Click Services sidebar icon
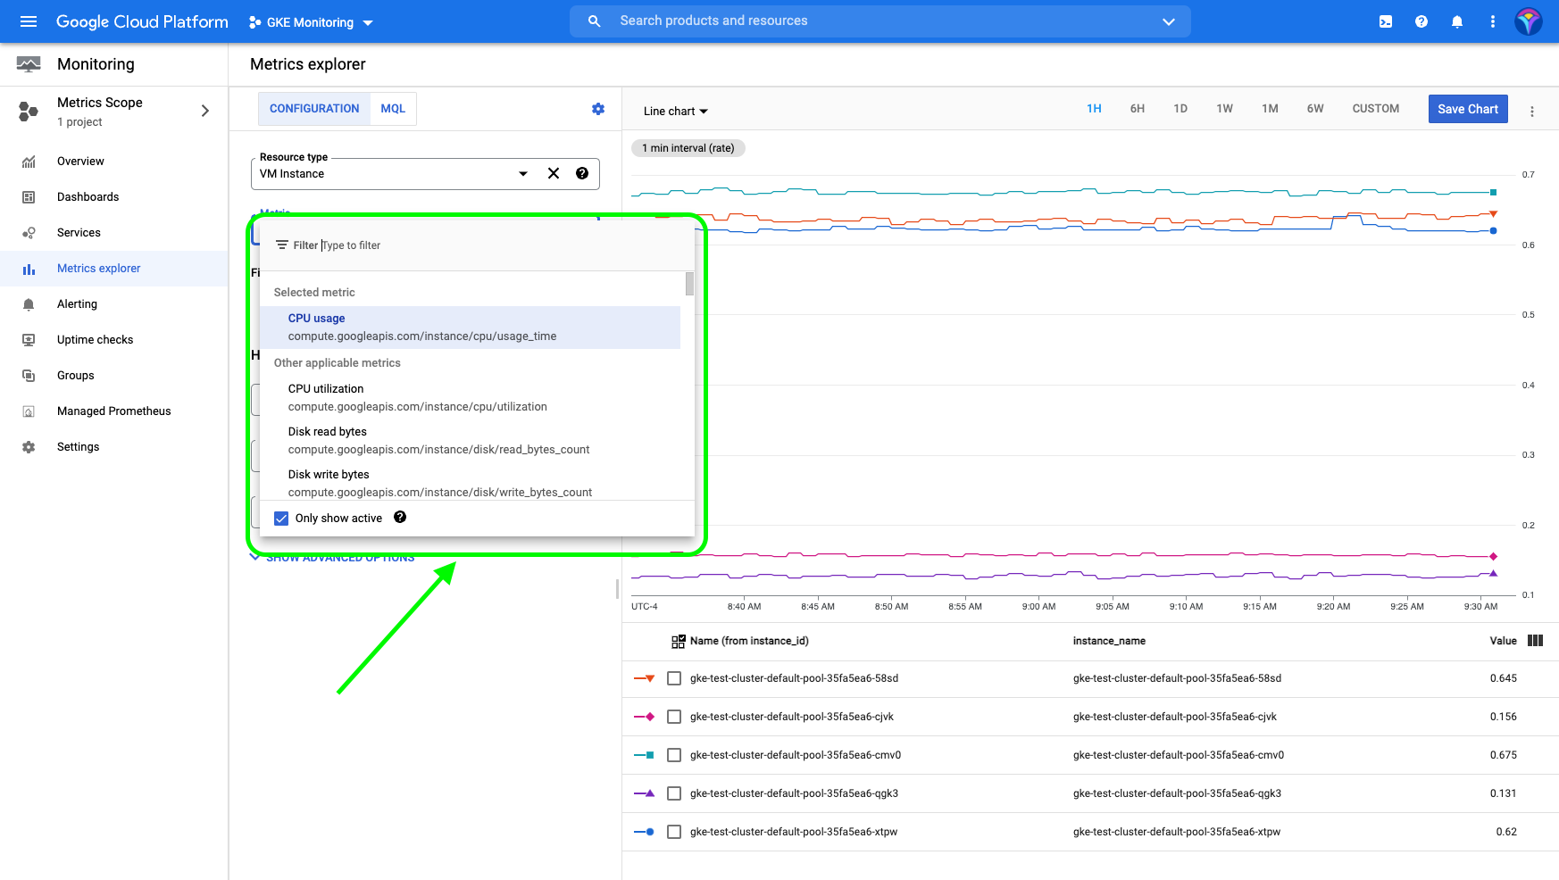Viewport: 1559px width, 880px height. (29, 233)
